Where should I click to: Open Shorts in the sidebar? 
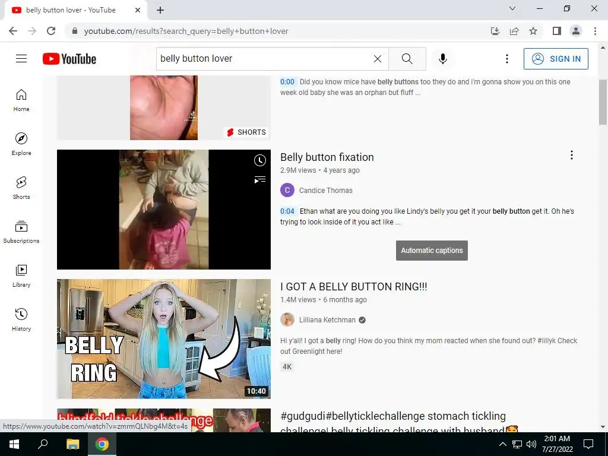[x=21, y=188]
